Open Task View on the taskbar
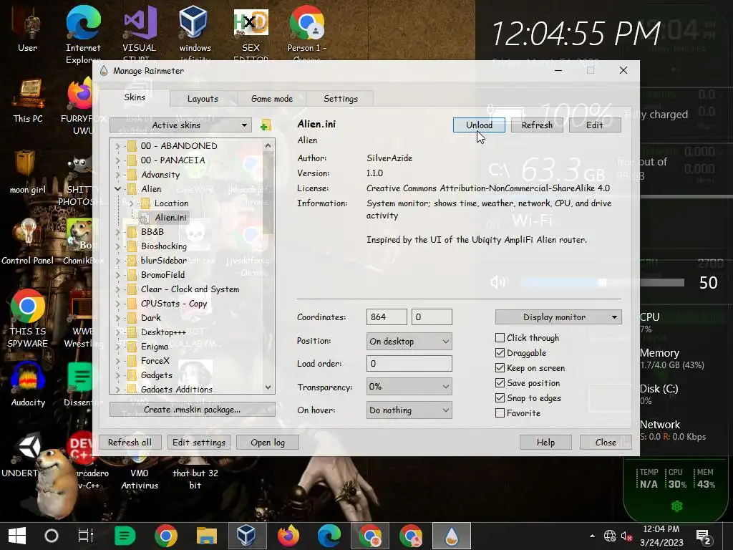The image size is (733, 550). click(x=86, y=536)
